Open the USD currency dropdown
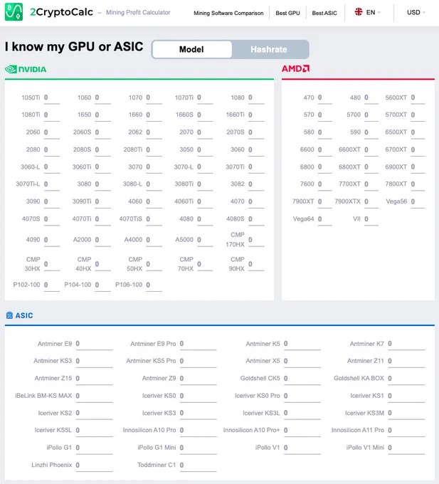439x484 pixels. click(x=416, y=12)
